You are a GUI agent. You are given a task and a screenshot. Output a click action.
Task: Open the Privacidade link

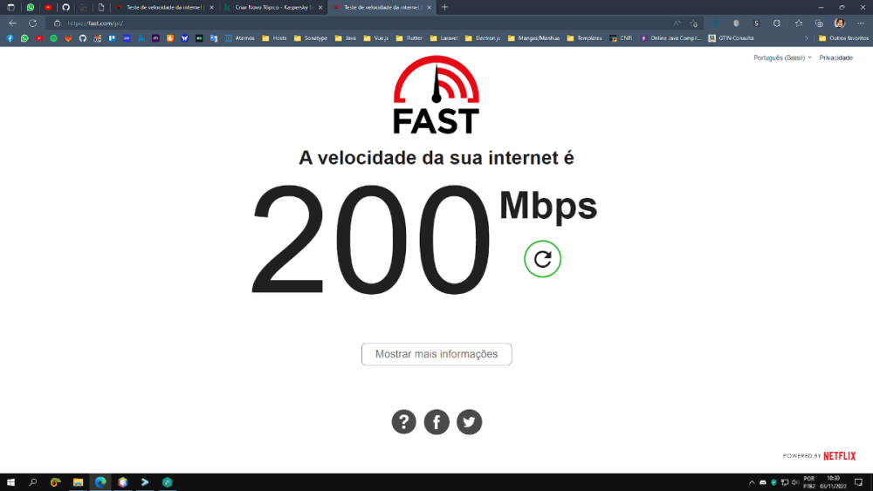[x=835, y=58]
